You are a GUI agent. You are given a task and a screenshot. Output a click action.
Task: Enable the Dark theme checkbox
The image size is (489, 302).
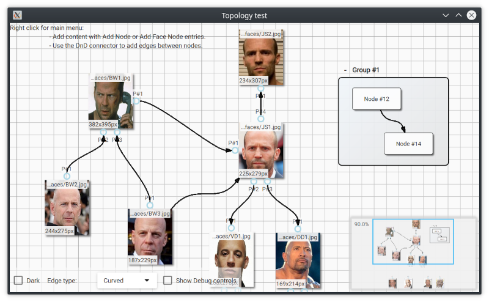pos(18,281)
